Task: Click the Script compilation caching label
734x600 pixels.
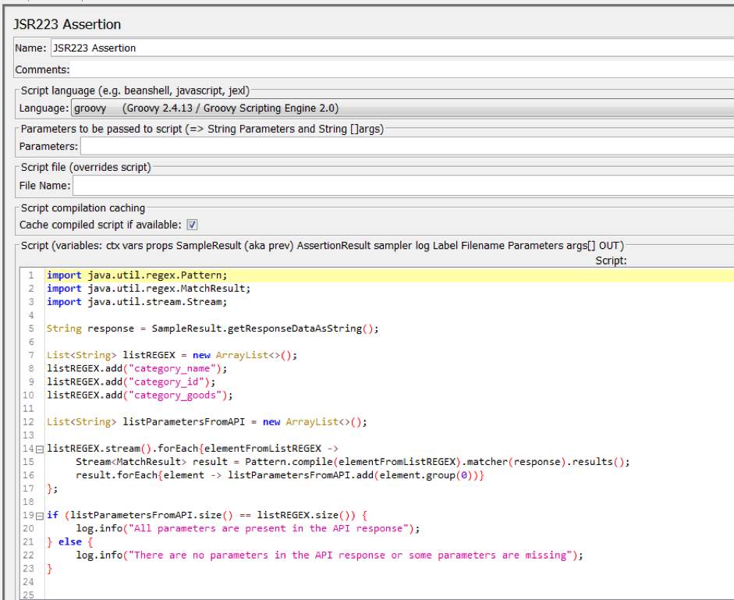Action: click(x=83, y=208)
